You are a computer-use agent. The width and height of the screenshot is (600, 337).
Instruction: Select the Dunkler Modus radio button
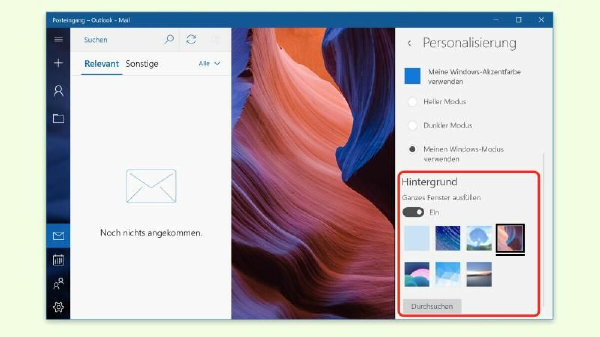pos(412,125)
